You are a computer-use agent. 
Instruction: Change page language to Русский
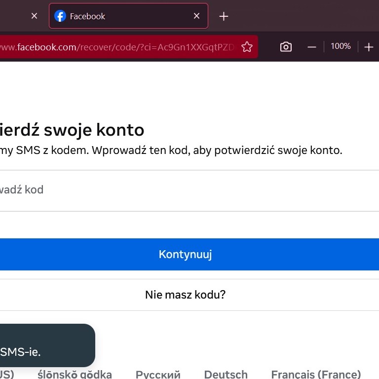[x=158, y=374]
